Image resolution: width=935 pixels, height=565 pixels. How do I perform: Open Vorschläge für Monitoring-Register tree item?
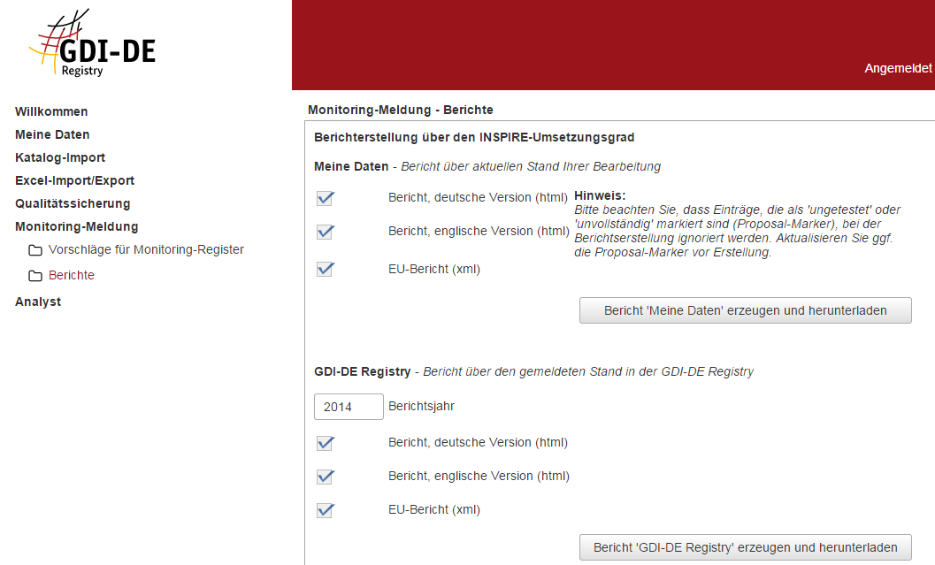pos(146,249)
